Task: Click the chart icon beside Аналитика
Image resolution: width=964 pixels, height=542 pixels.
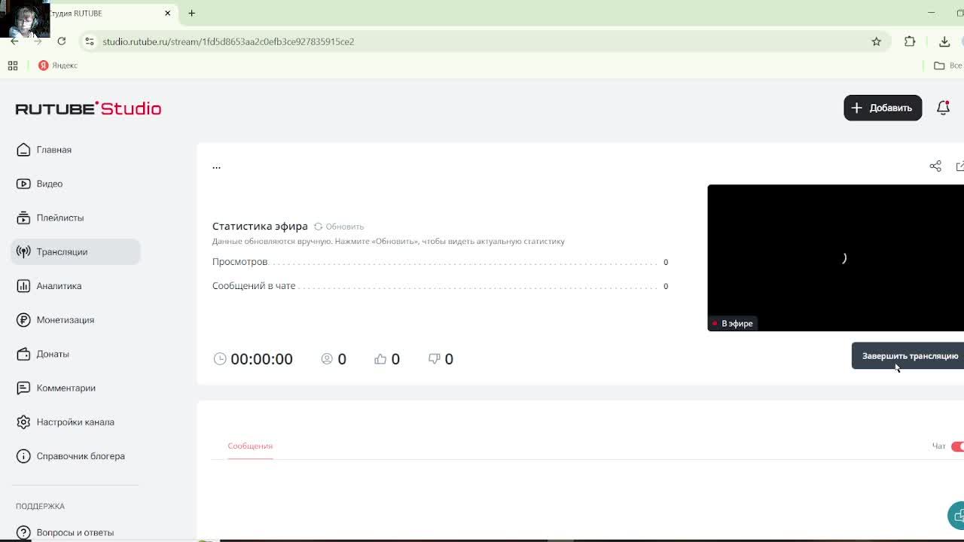Action: [23, 286]
